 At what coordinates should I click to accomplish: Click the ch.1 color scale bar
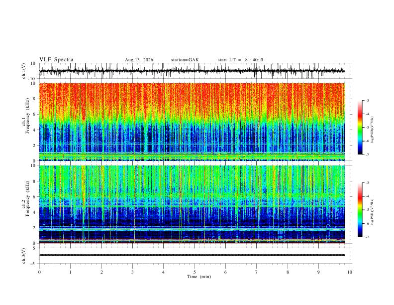pos(360,127)
